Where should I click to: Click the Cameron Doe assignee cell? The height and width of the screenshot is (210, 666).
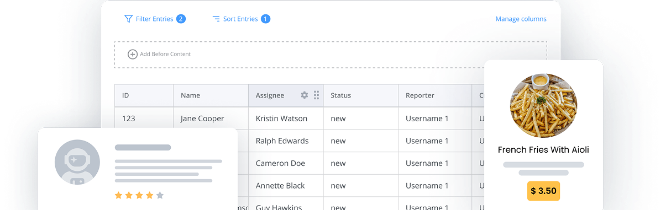(x=286, y=163)
